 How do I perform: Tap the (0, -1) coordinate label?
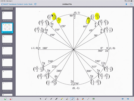point(76,88)
